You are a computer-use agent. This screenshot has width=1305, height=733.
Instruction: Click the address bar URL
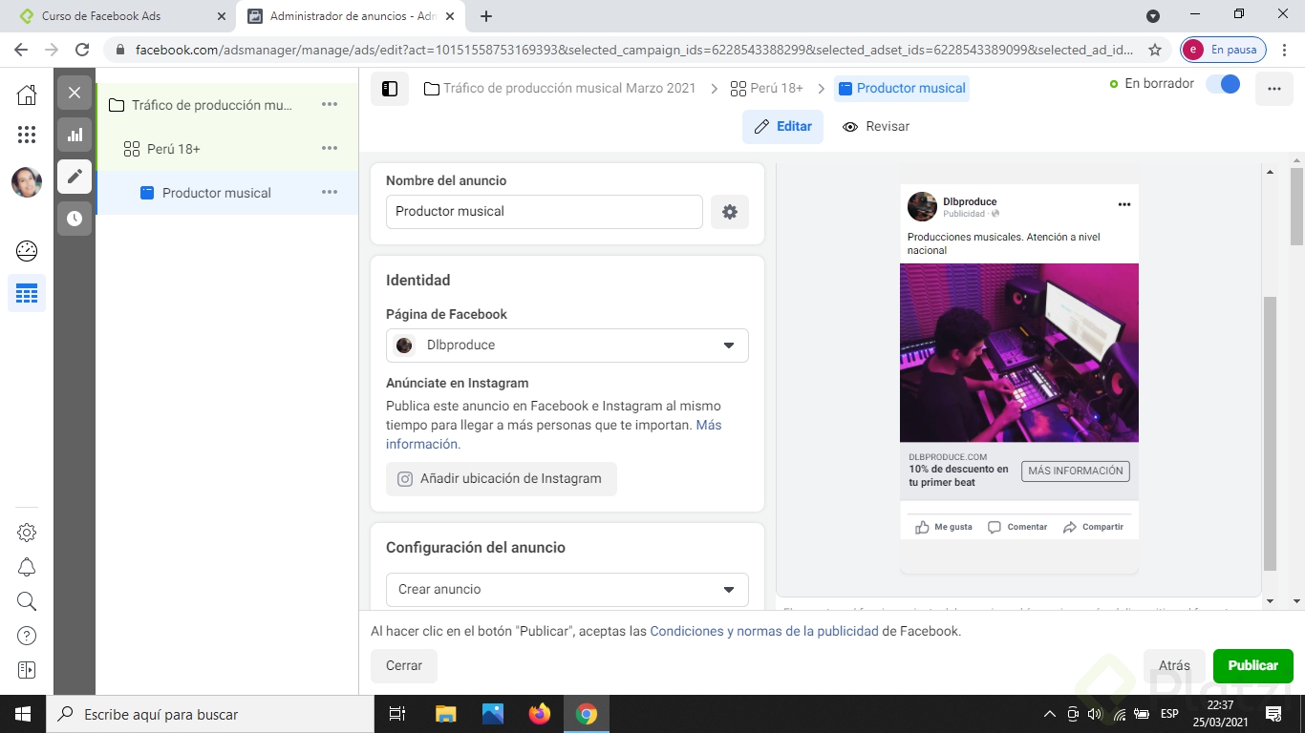[x=634, y=50]
